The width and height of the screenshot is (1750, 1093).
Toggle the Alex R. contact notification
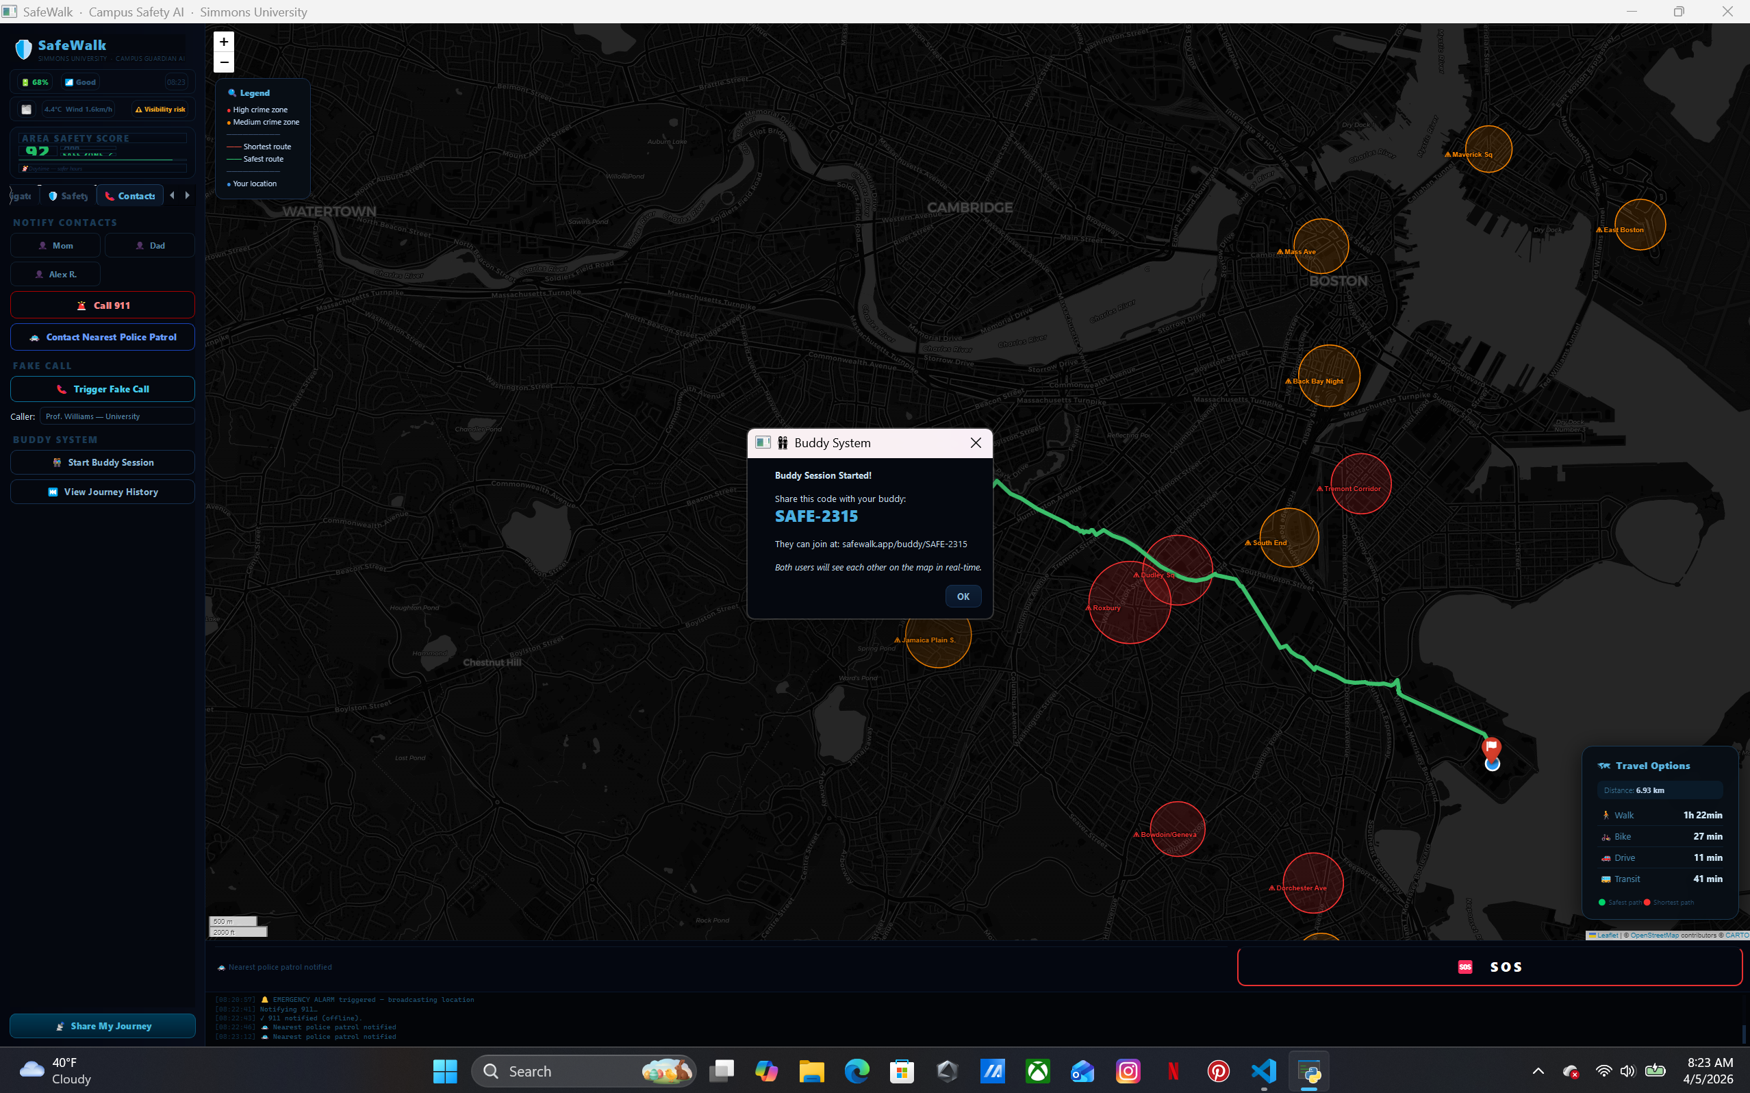[x=55, y=275]
